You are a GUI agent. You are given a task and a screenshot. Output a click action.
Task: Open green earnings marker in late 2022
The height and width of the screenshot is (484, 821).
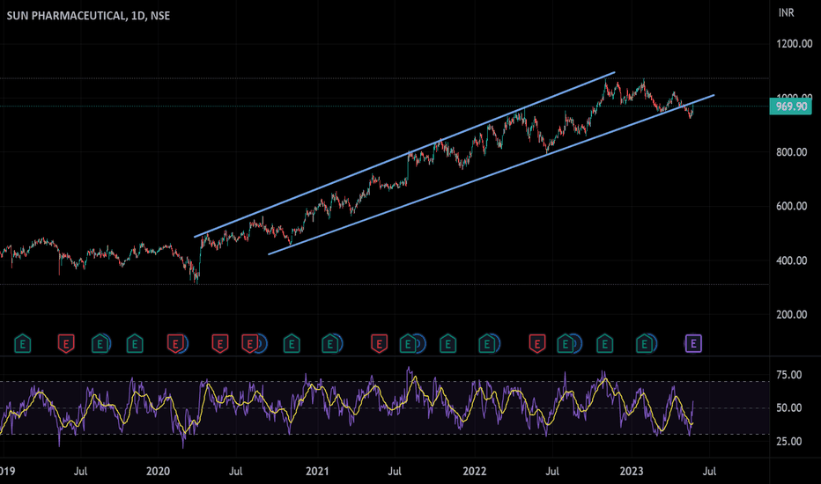pyautogui.click(x=605, y=344)
